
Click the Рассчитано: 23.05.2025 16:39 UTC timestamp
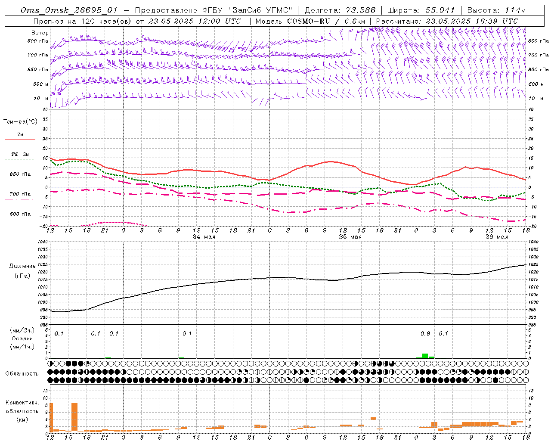(x=447, y=21)
